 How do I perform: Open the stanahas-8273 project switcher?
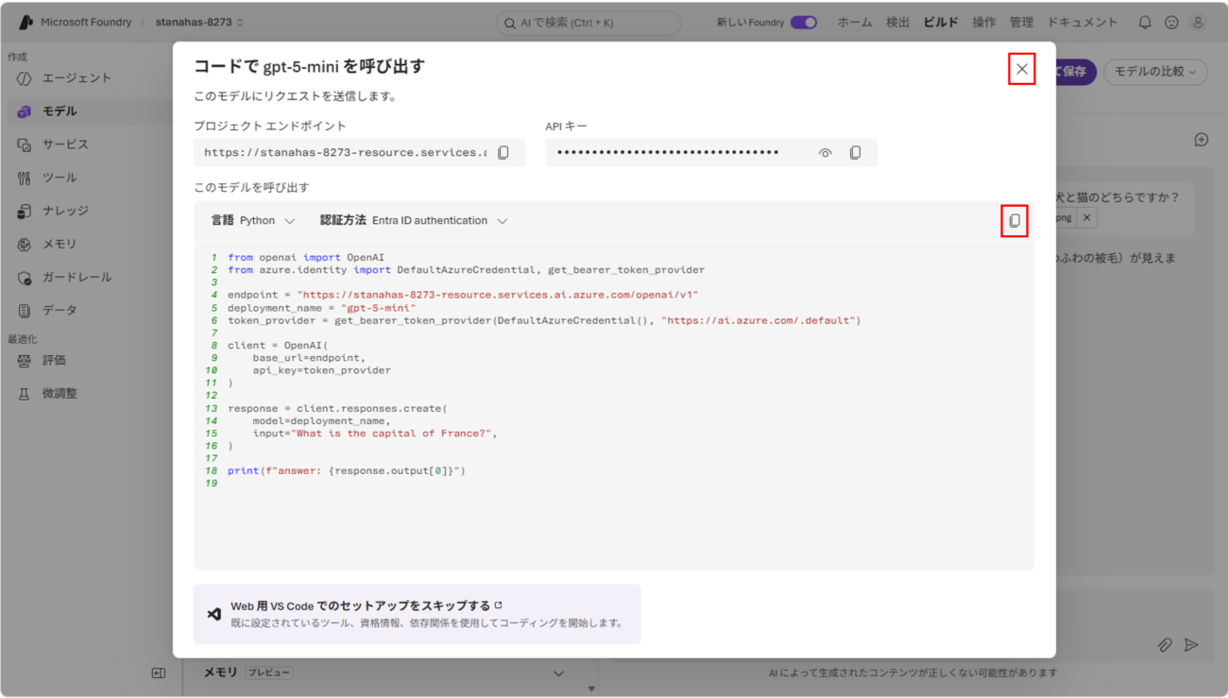199,23
